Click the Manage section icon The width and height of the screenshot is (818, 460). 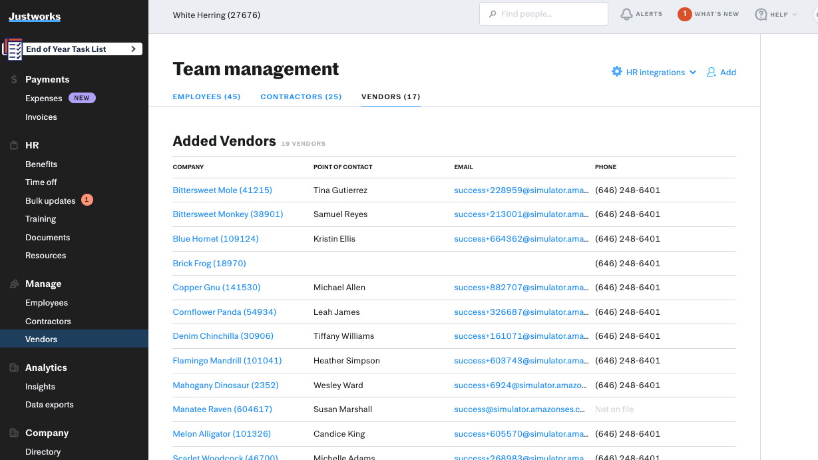pyautogui.click(x=14, y=284)
